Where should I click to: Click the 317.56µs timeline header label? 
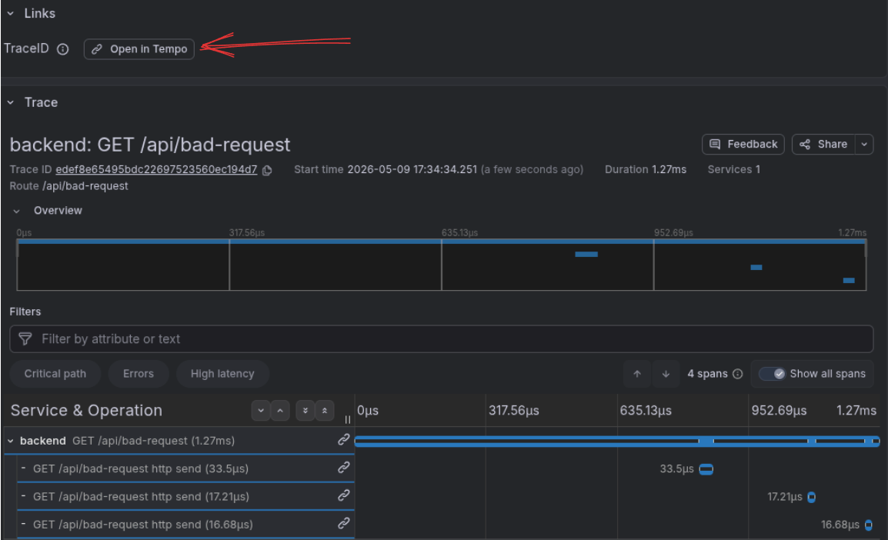coord(514,410)
